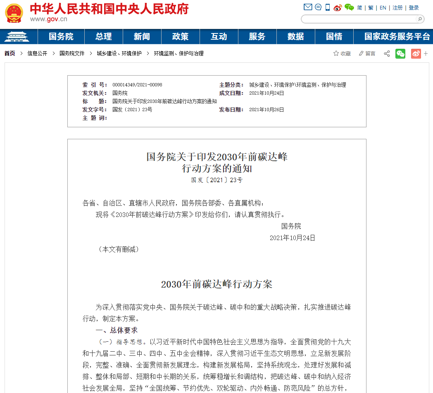The width and height of the screenshot is (433, 393).
Task: Open the Weibo icon beside the phone icon
Action: (x=338, y=7)
